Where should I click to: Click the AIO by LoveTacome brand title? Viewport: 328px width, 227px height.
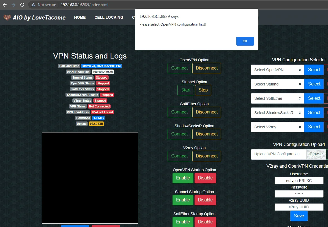(39, 18)
